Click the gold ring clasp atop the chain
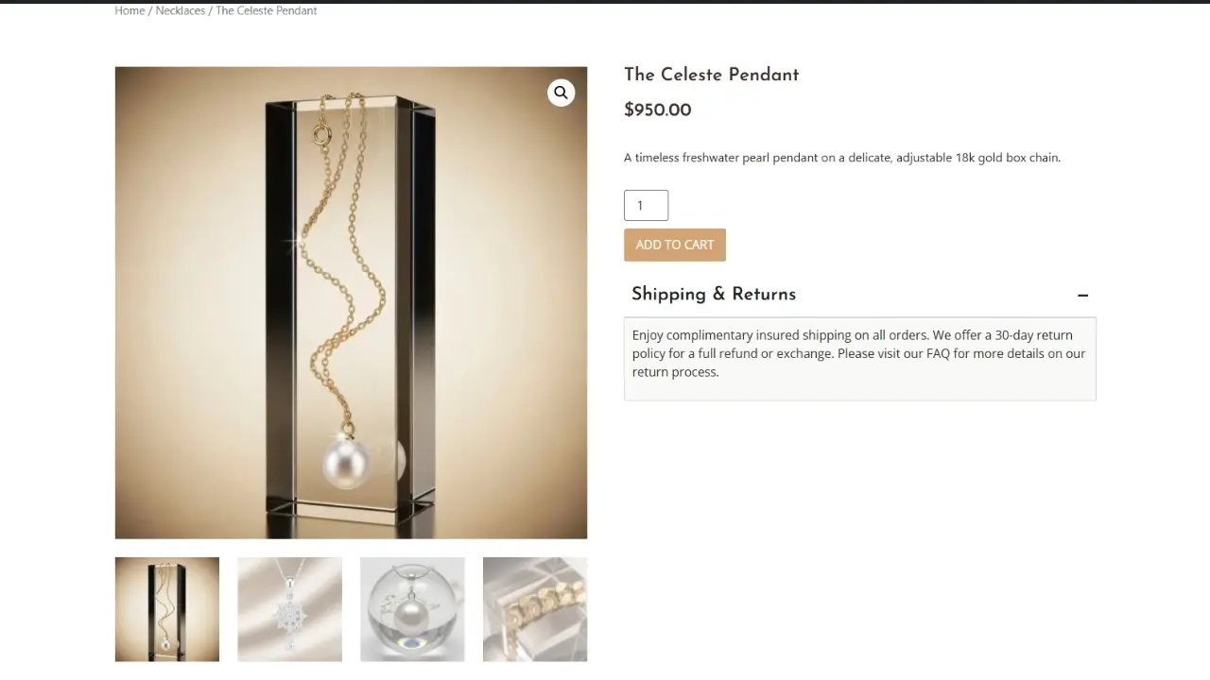 click(321, 135)
